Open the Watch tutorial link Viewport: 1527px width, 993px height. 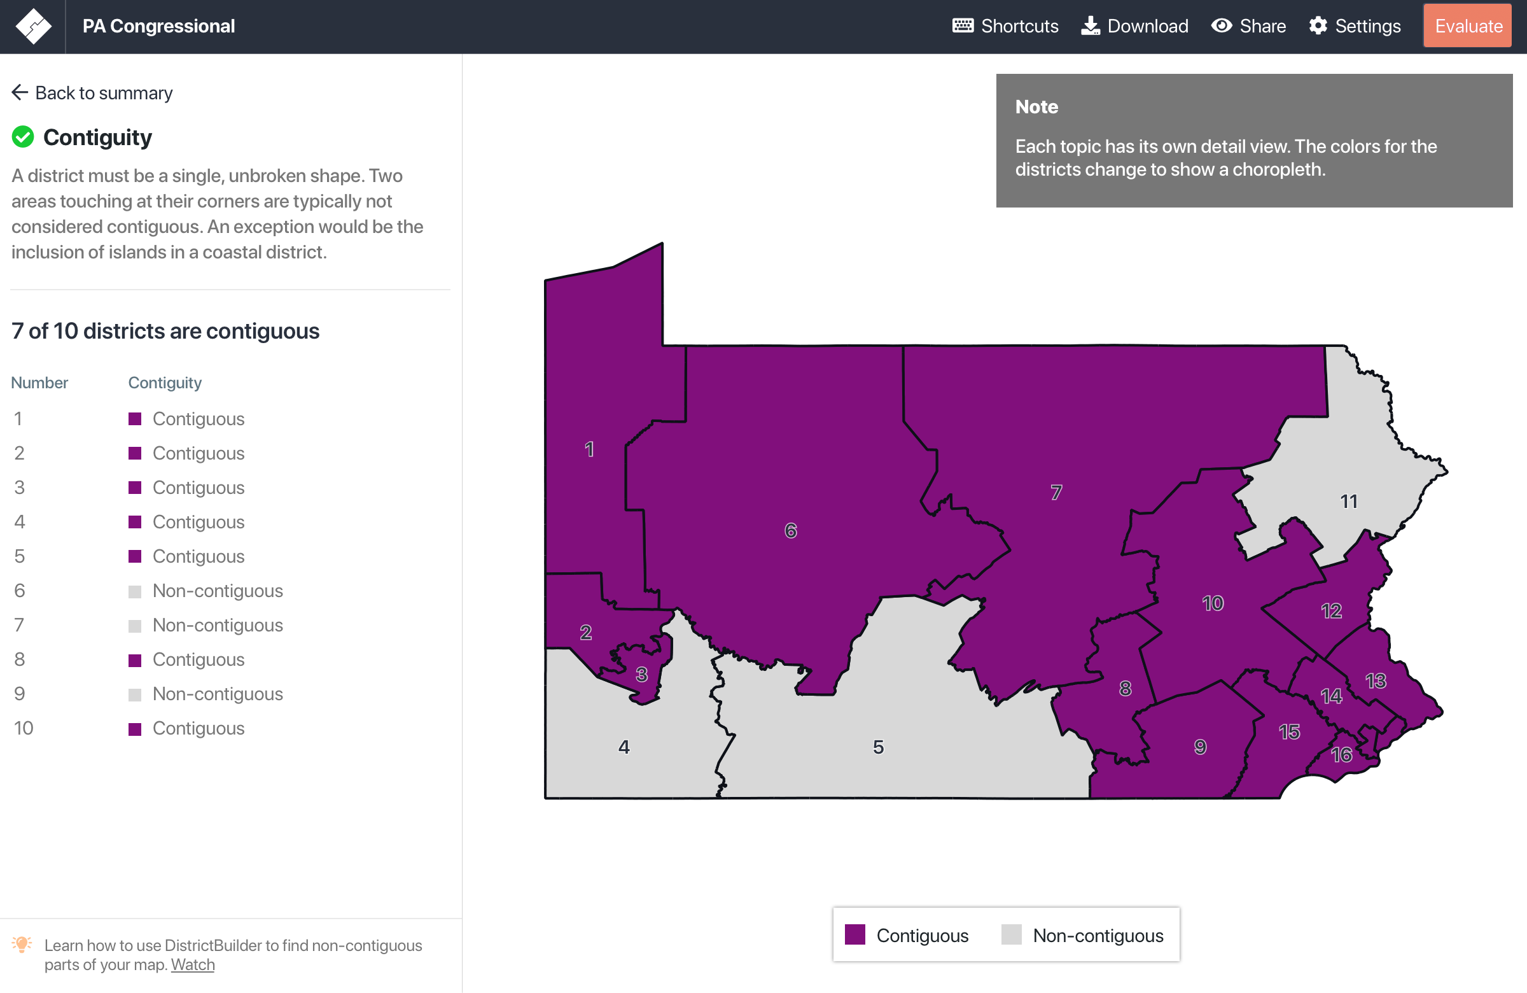(x=192, y=964)
